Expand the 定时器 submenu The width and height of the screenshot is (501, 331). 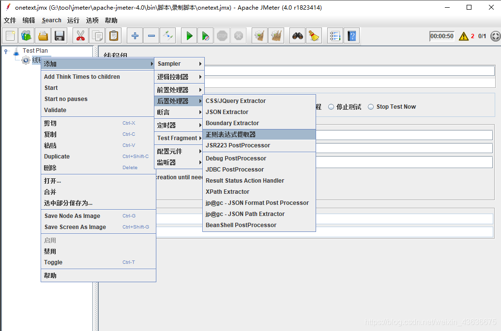point(179,125)
